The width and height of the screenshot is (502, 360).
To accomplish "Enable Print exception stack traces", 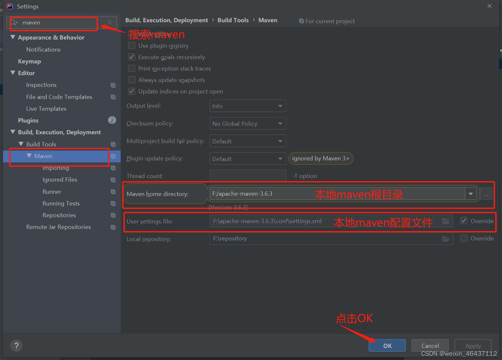I will tap(132, 68).
